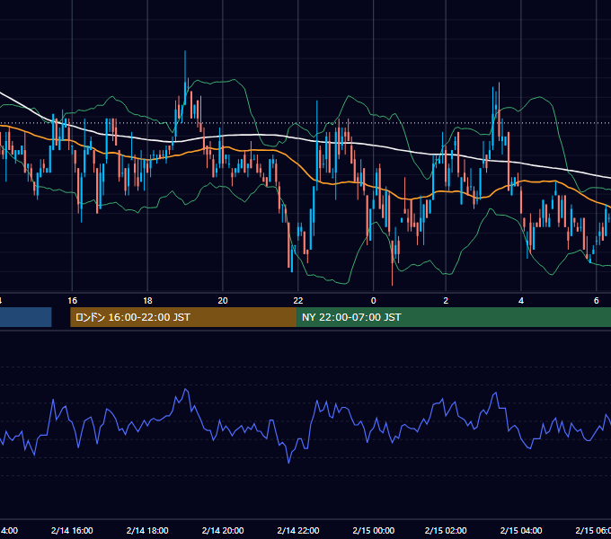Click the 0 hour label on chart axis
The image size is (611, 539).
[373, 301]
